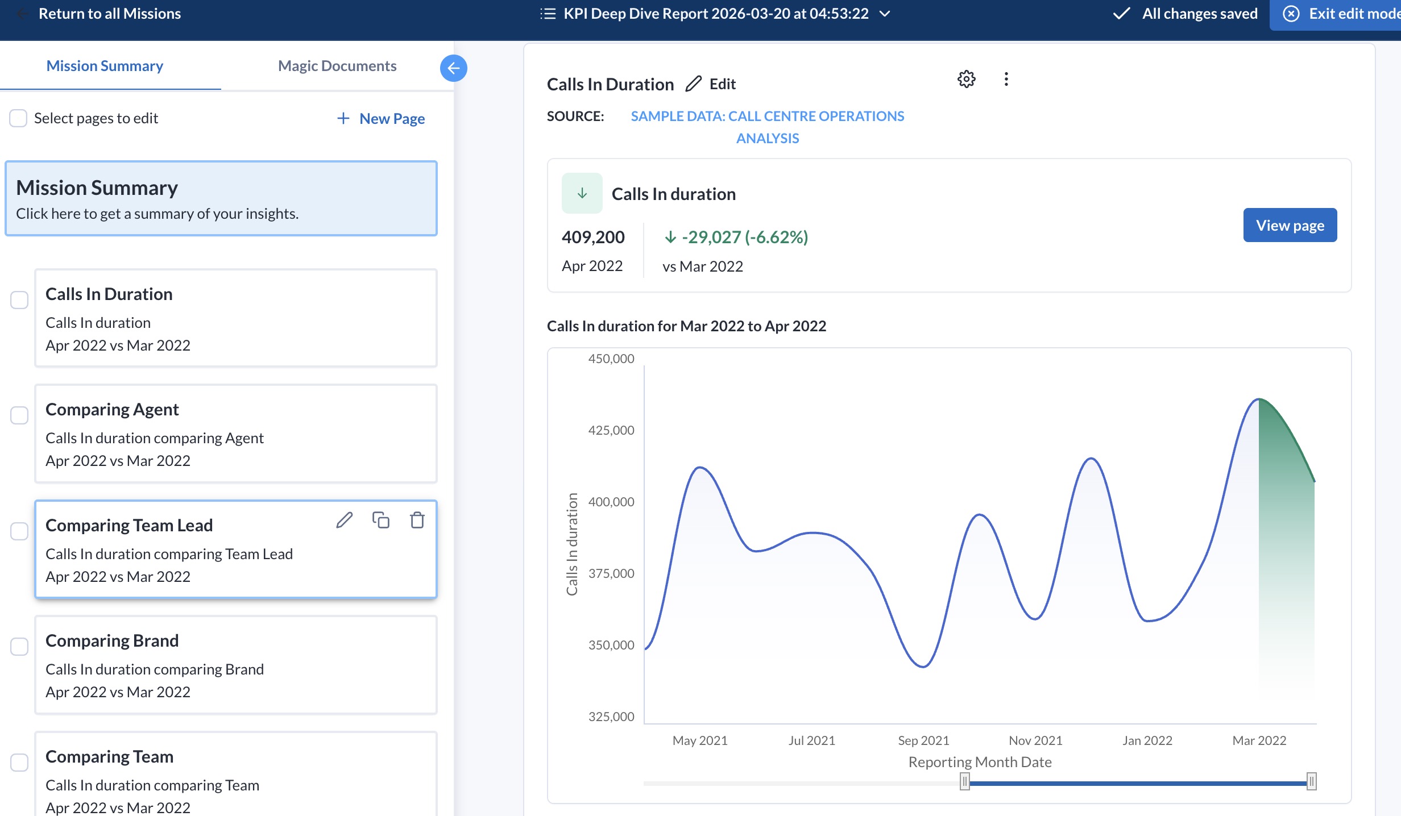Viewport: 1401px width, 816px height.
Task: Expand the report title dropdown chevron
Action: [885, 13]
